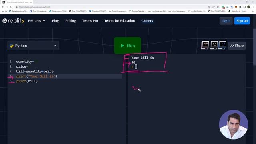256x144 pixels.
Task: Open the myPayWindow bookmark
Action: click(x=197, y=11)
